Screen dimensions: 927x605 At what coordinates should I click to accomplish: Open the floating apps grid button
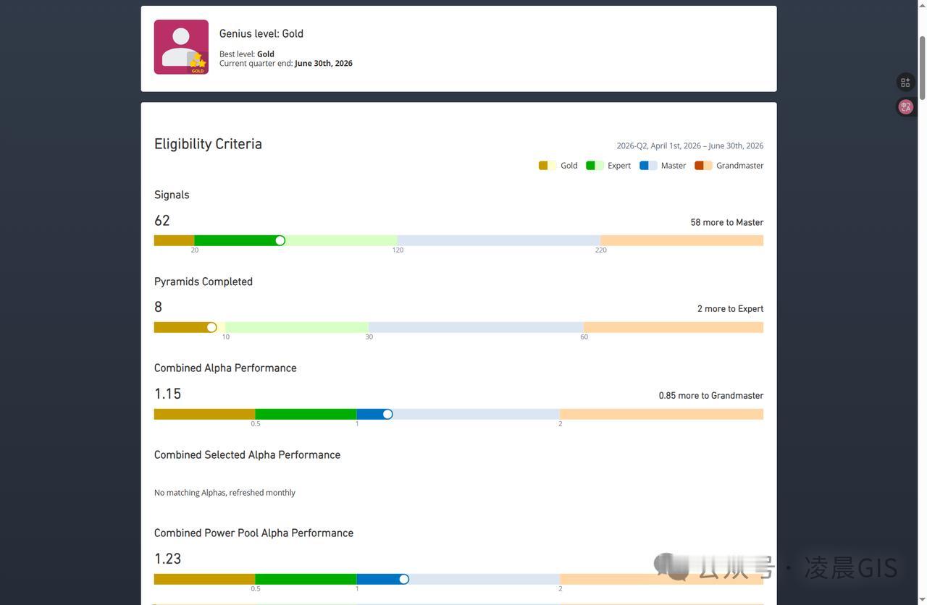[905, 82]
